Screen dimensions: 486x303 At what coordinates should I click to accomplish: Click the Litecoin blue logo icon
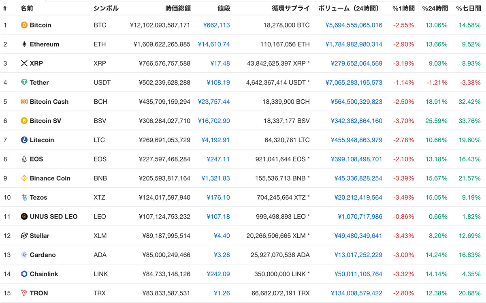click(x=24, y=140)
